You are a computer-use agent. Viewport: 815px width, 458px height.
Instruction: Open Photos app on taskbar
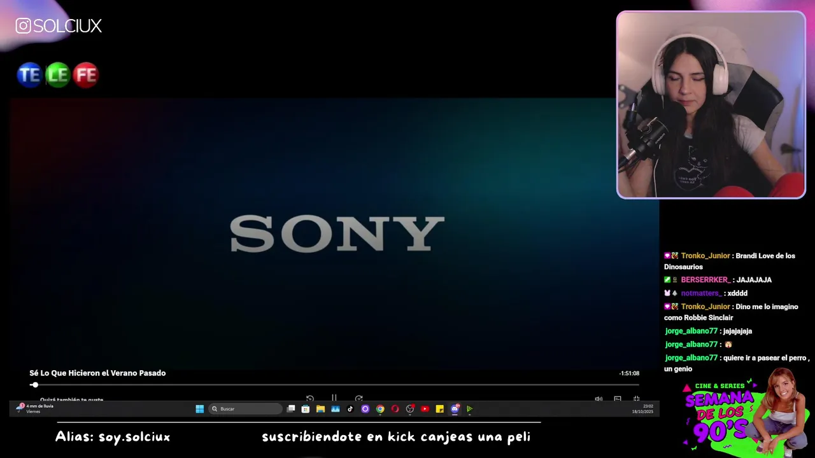click(336, 409)
